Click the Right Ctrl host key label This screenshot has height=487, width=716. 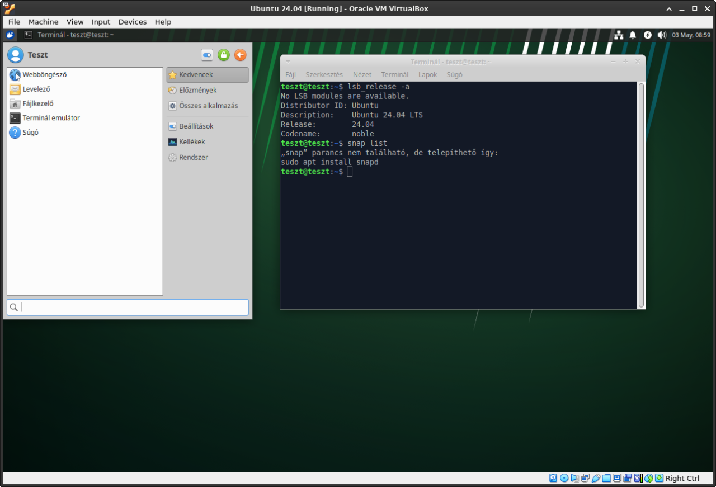pos(682,478)
